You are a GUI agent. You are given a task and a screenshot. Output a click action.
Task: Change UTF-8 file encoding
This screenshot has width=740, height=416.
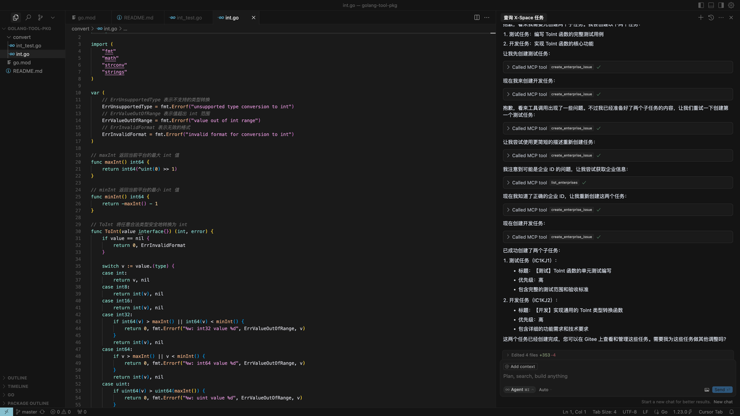click(x=630, y=412)
